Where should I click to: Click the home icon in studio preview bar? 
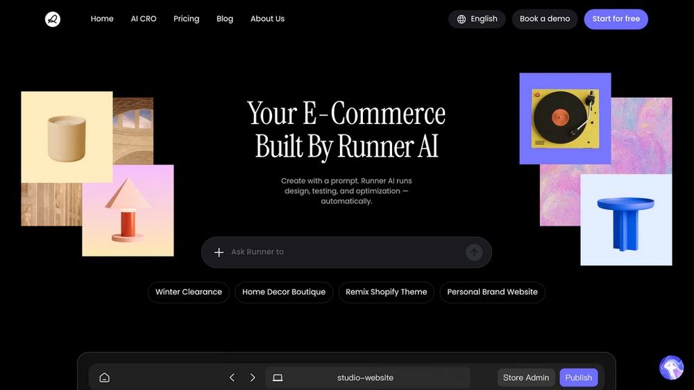point(105,378)
